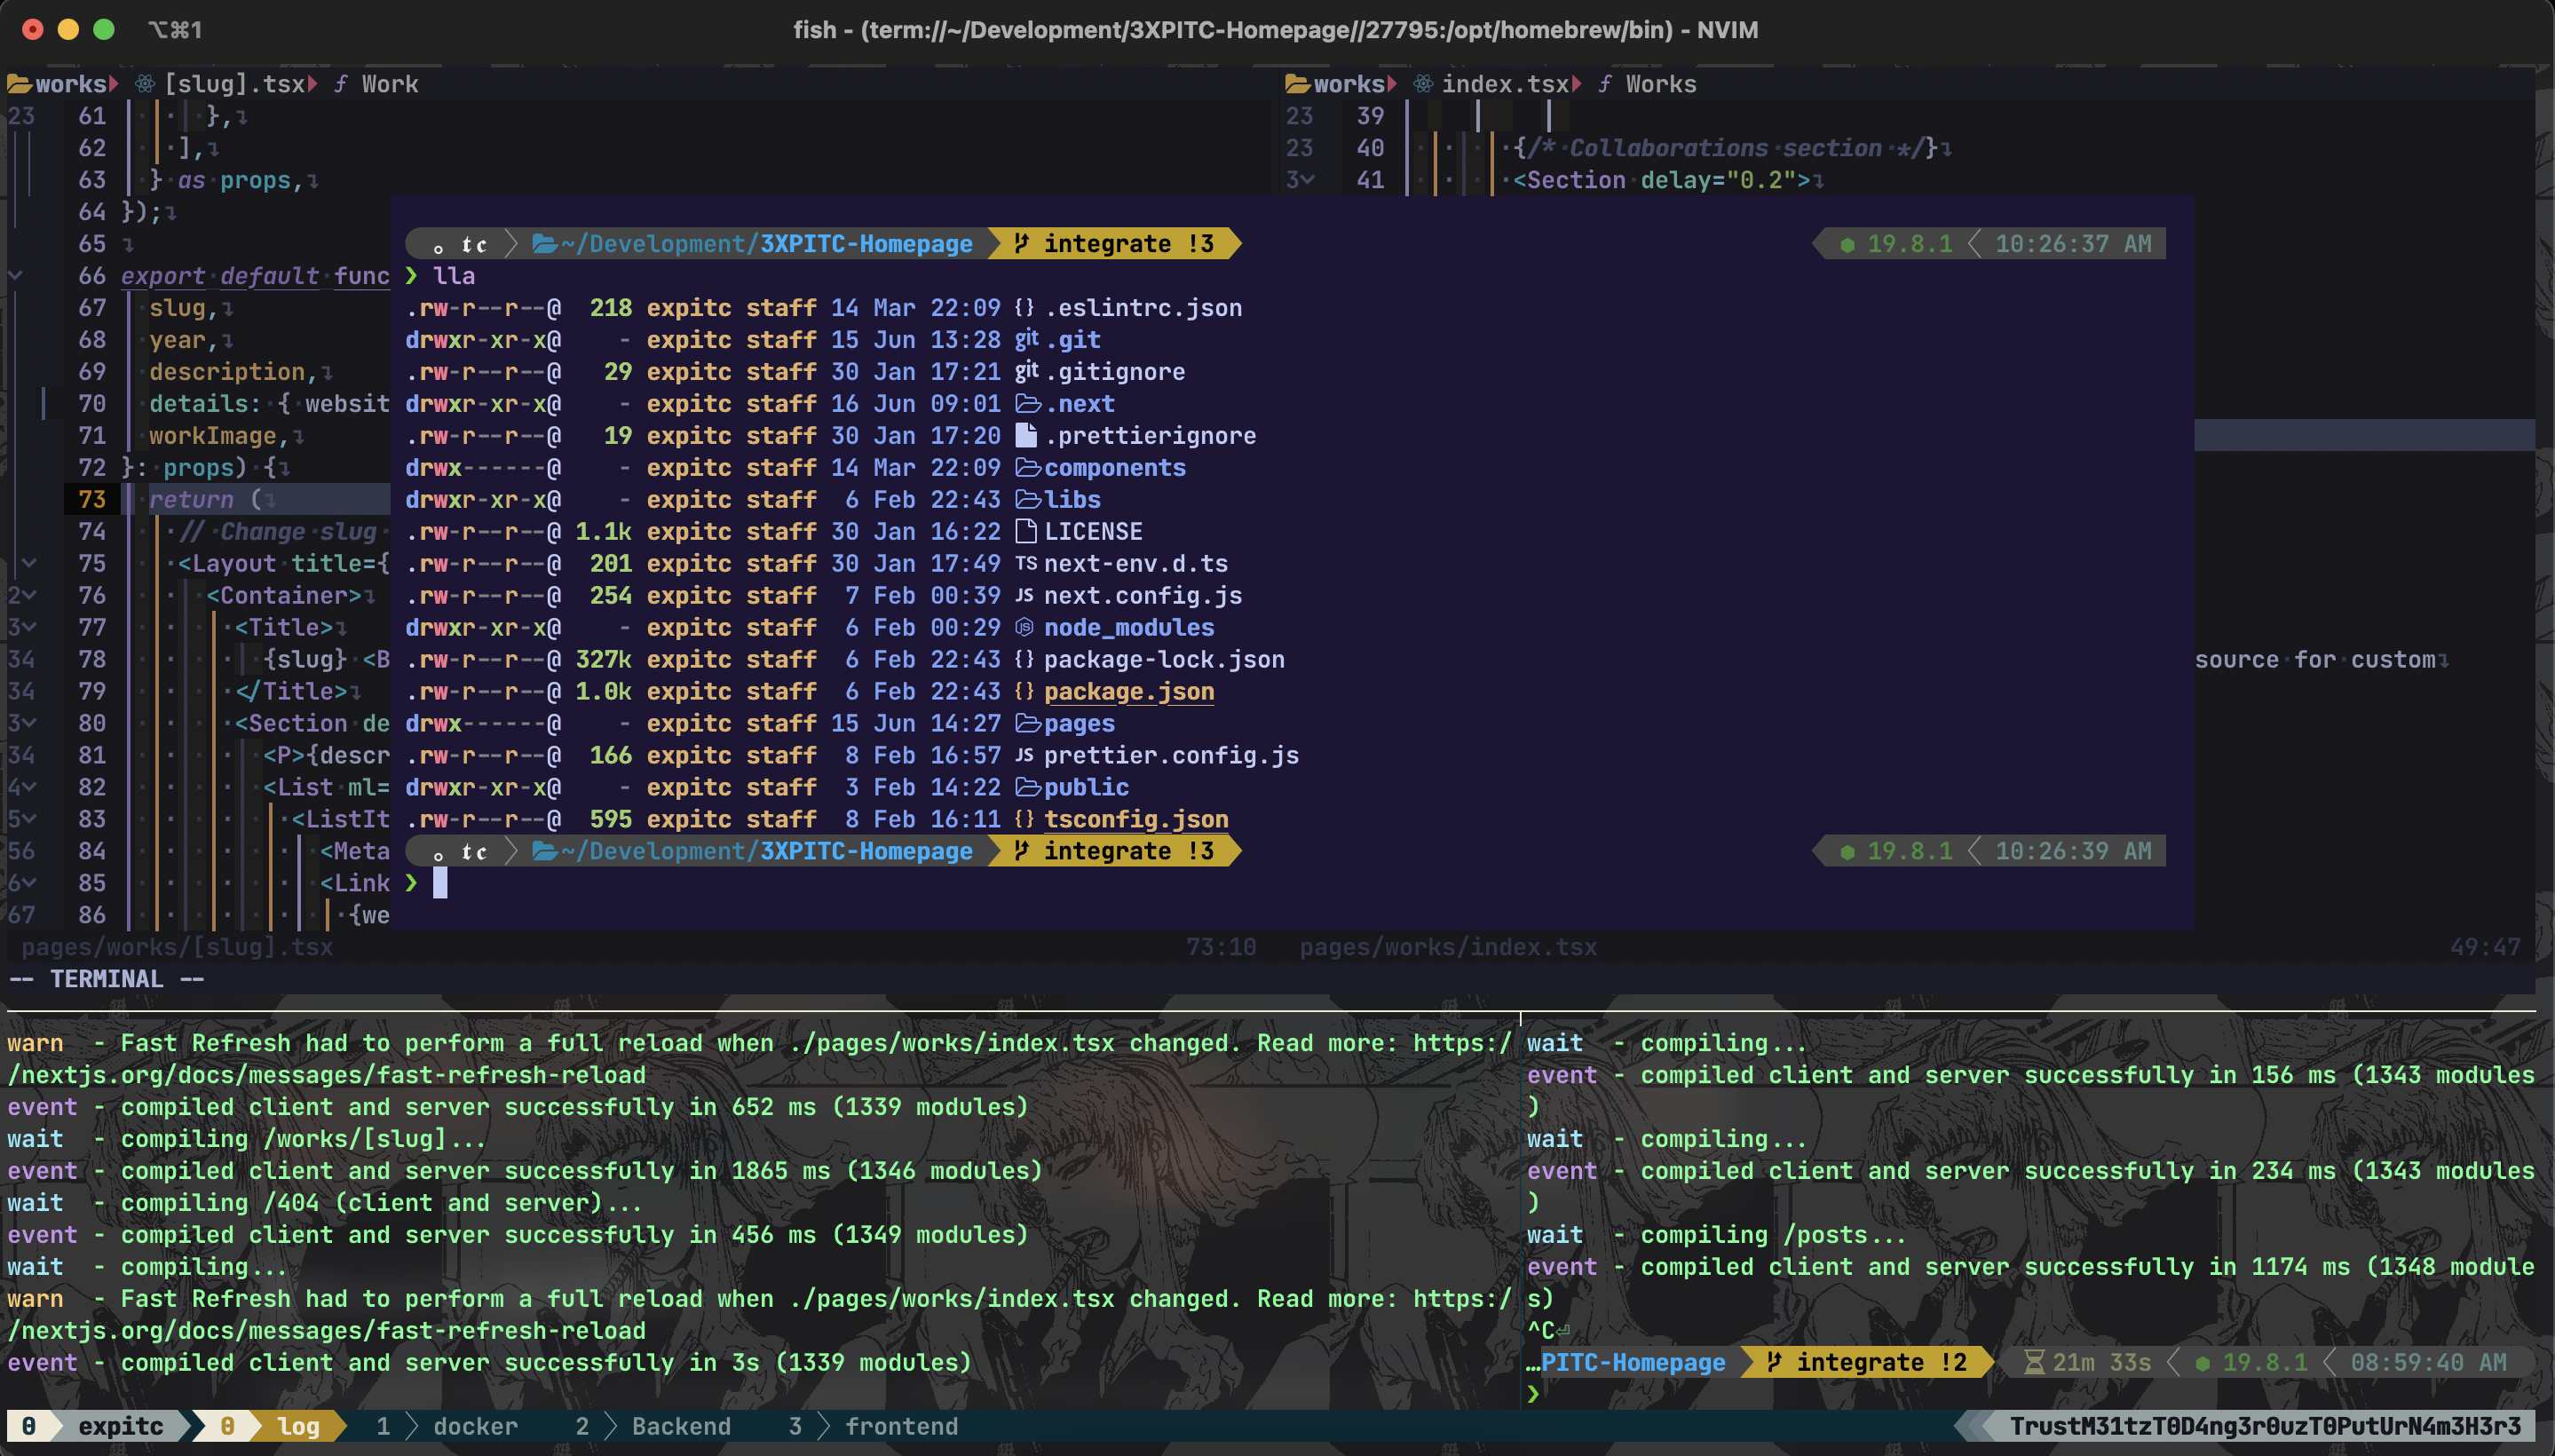
Task: Click the JSON icon beside package.json
Action: (x=1025, y=691)
